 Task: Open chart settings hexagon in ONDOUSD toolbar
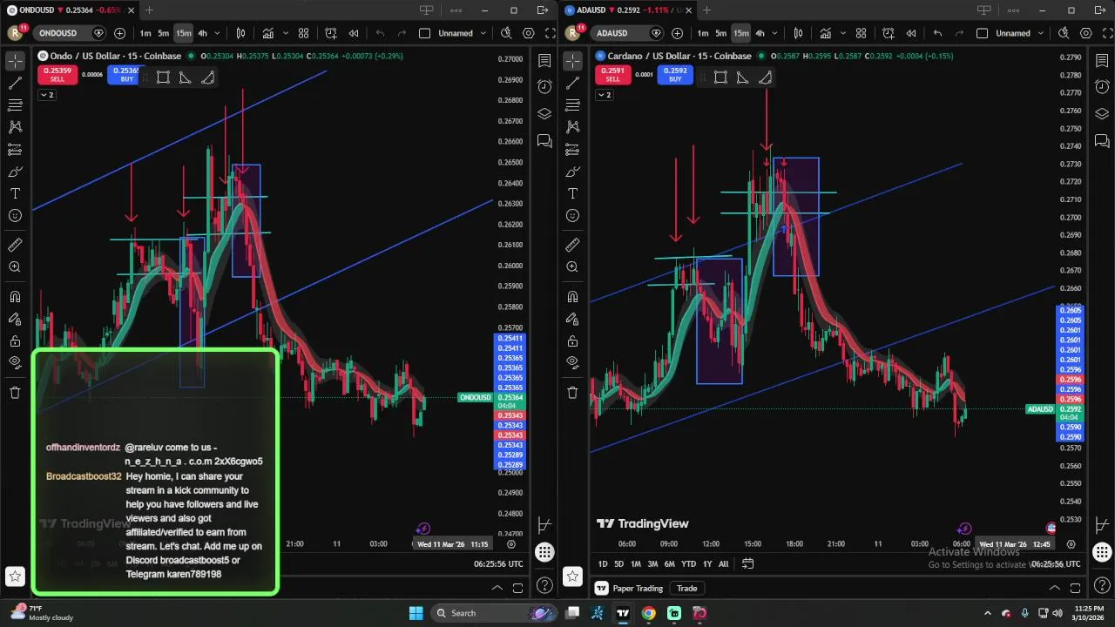click(528, 33)
